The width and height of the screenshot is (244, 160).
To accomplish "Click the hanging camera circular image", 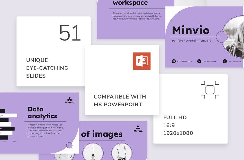I will click(122, 152).
